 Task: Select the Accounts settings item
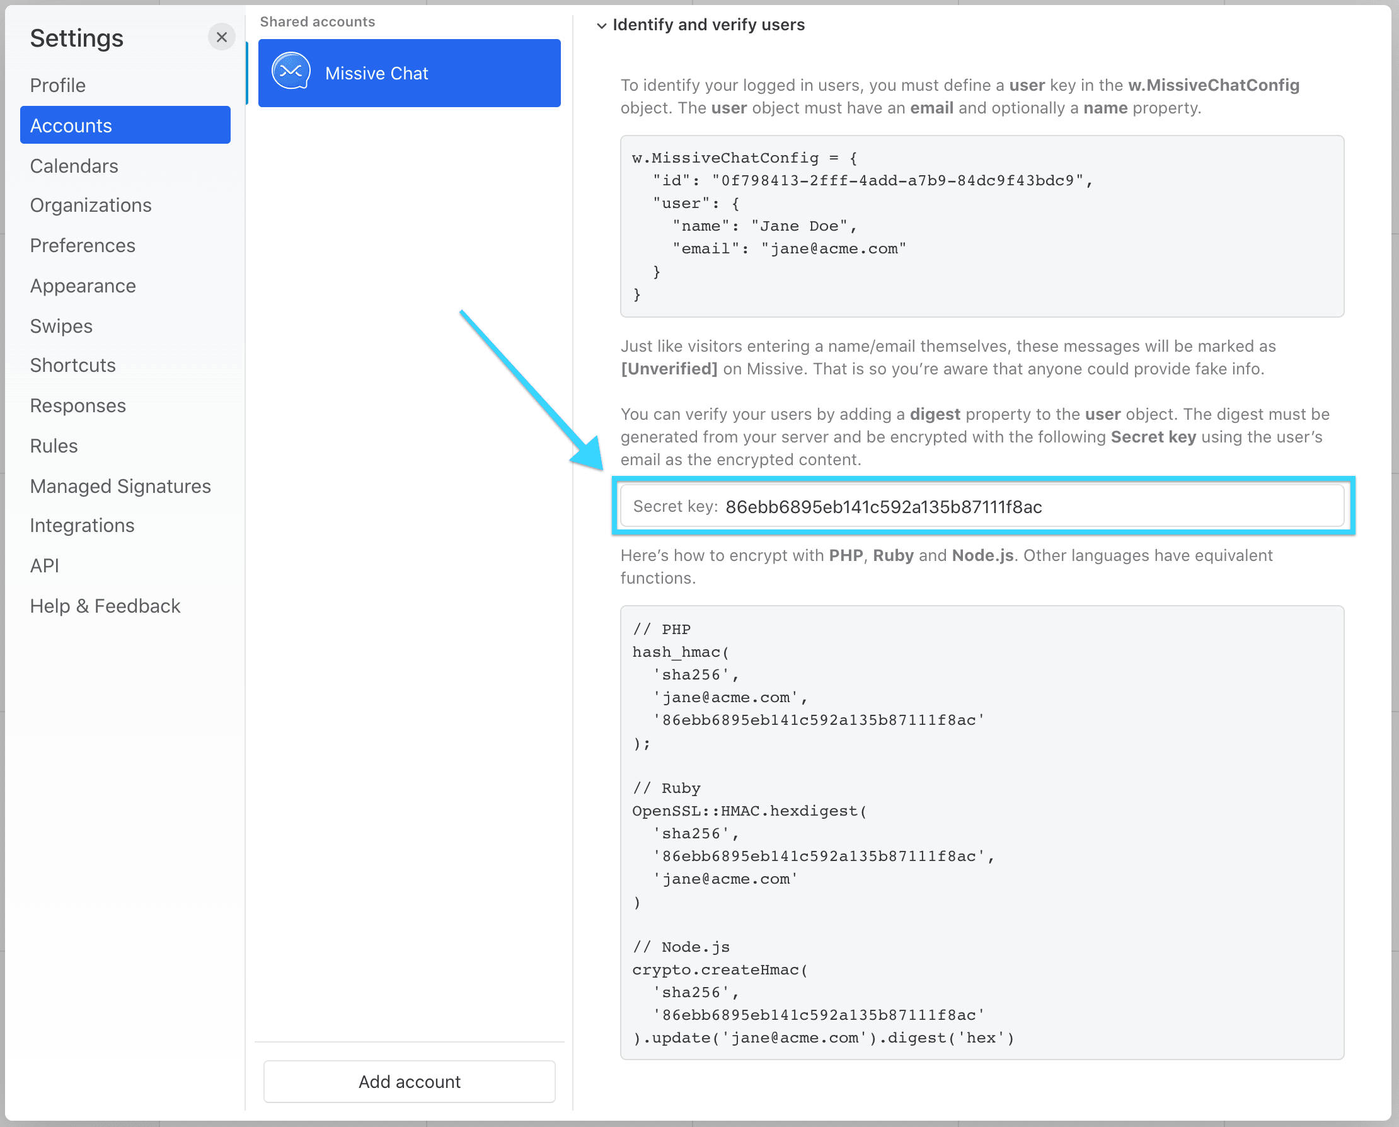coord(125,125)
